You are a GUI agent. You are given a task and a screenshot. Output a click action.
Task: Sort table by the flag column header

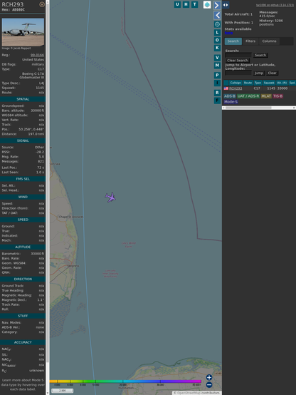(x=226, y=83)
